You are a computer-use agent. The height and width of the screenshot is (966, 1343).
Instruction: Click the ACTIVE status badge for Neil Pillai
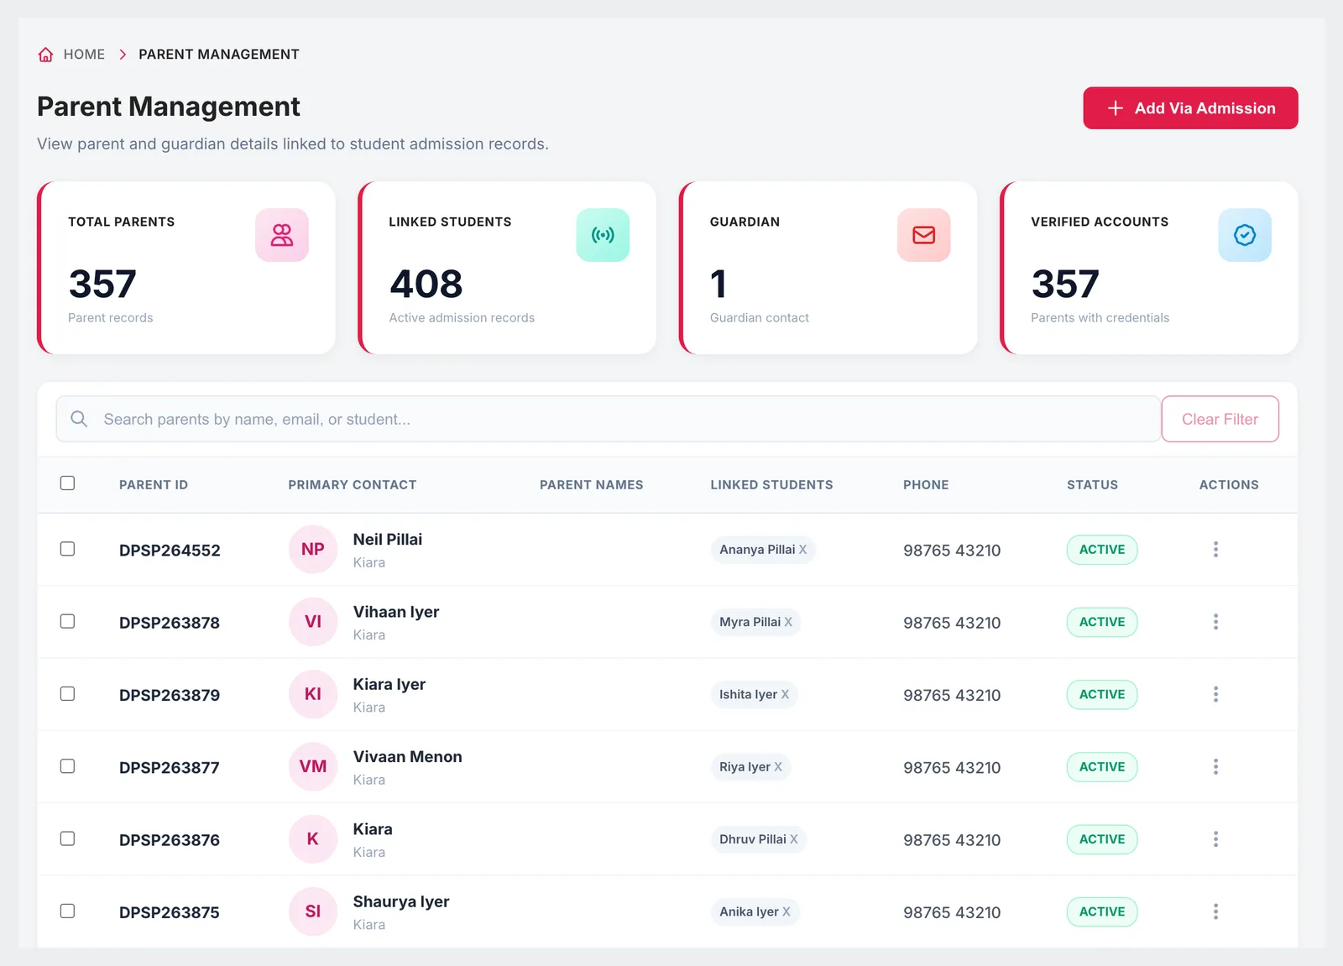[x=1102, y=550]
